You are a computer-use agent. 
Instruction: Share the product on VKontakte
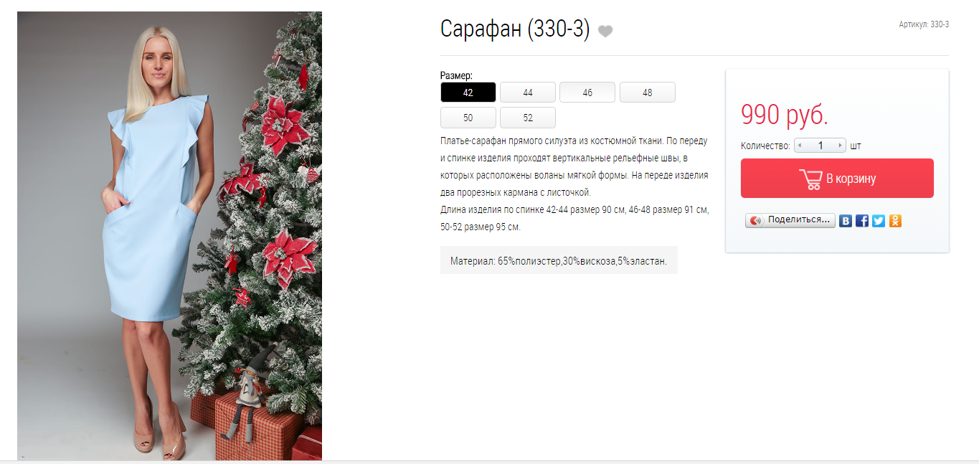click(x=846, y=221)
